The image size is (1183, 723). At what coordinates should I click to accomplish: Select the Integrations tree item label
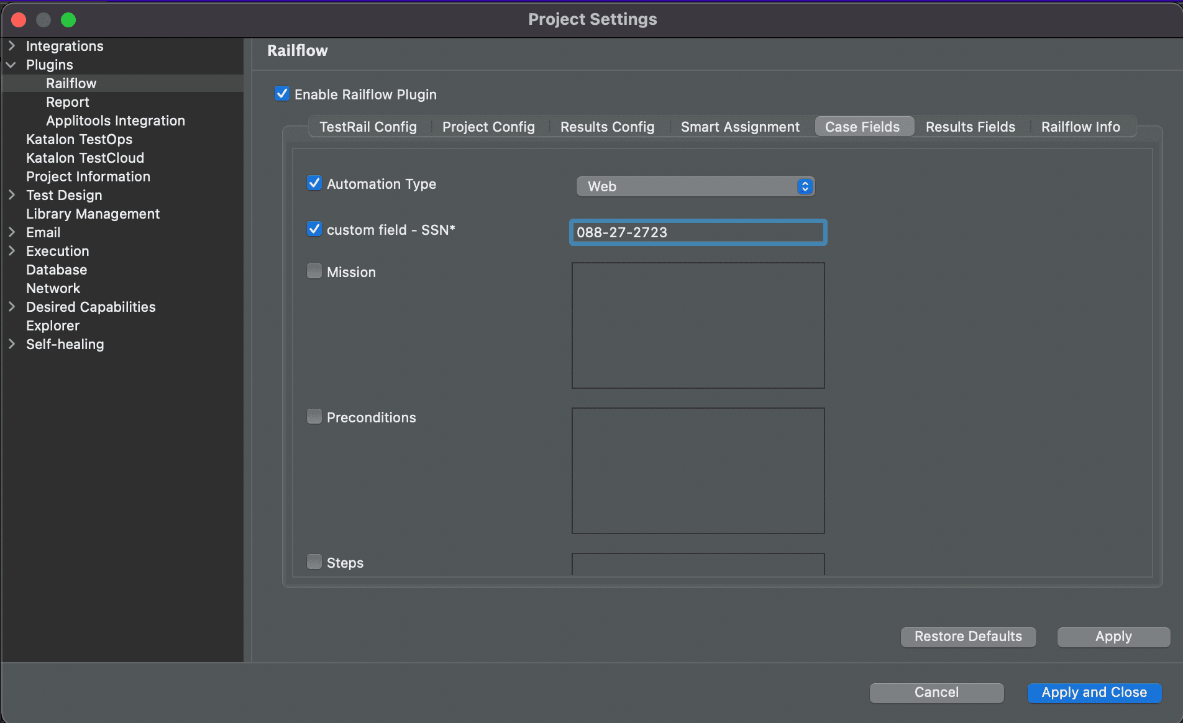pos(65,46)
